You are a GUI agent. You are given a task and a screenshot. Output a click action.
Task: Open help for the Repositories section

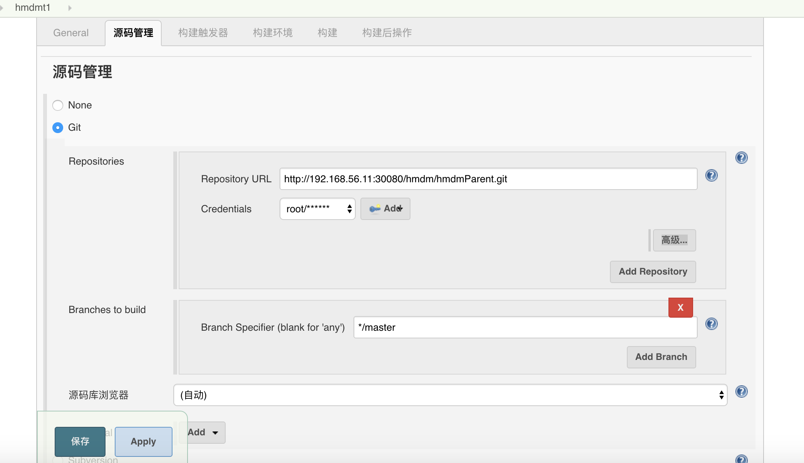pos(741,158)
